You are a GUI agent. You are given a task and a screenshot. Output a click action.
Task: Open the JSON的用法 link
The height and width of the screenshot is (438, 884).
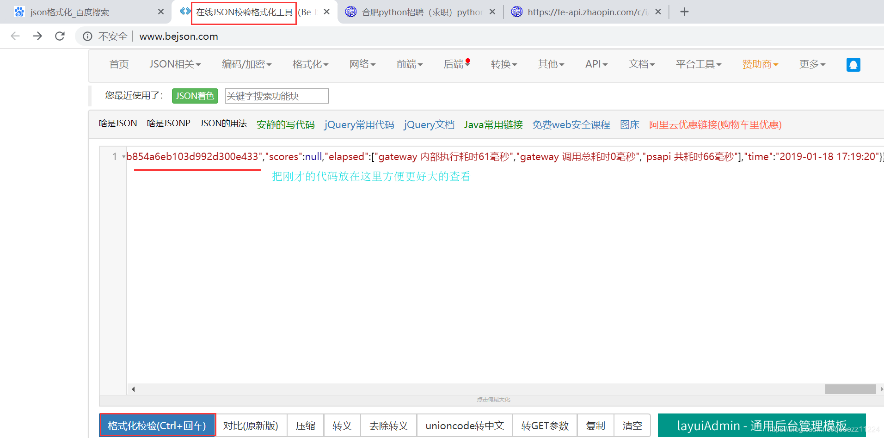coord(223,123)
